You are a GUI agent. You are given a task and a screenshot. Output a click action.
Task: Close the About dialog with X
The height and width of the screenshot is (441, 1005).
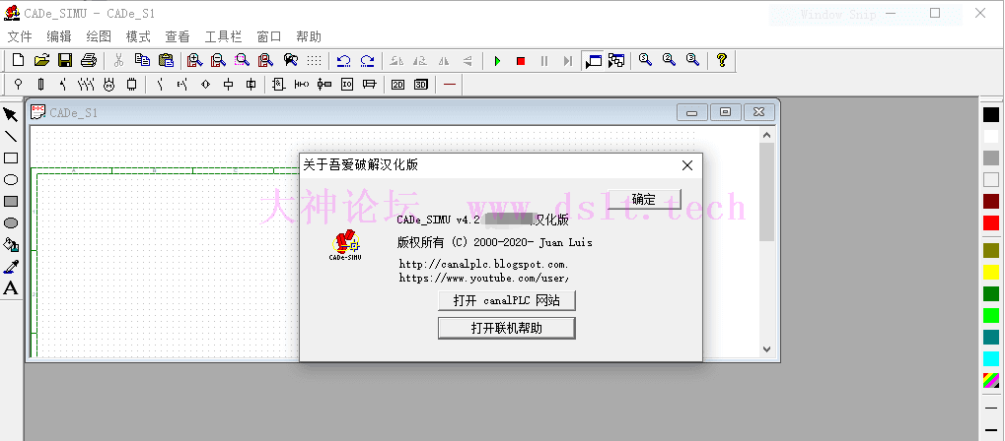[x=687, y=165]
